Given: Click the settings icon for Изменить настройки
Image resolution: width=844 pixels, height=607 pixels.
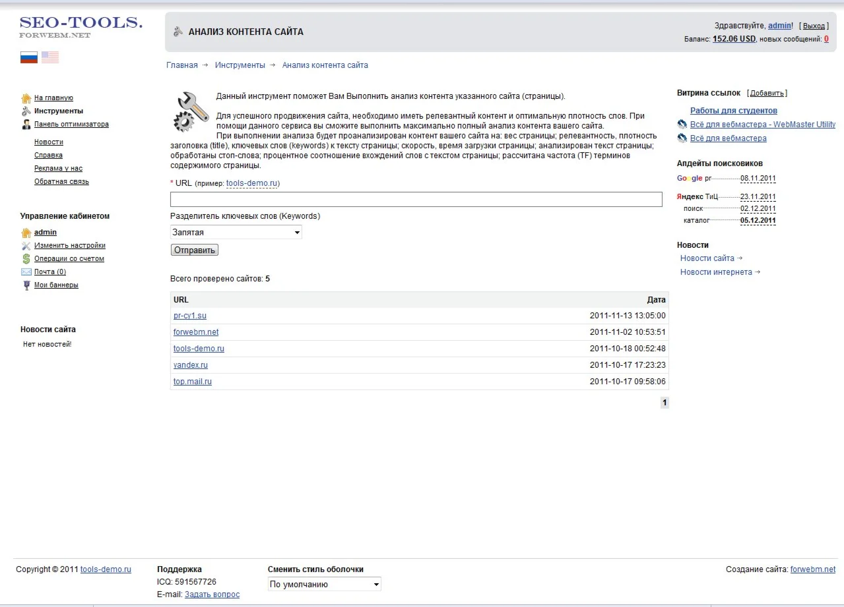Looking at the screenshot, I should tap(26, 246).
